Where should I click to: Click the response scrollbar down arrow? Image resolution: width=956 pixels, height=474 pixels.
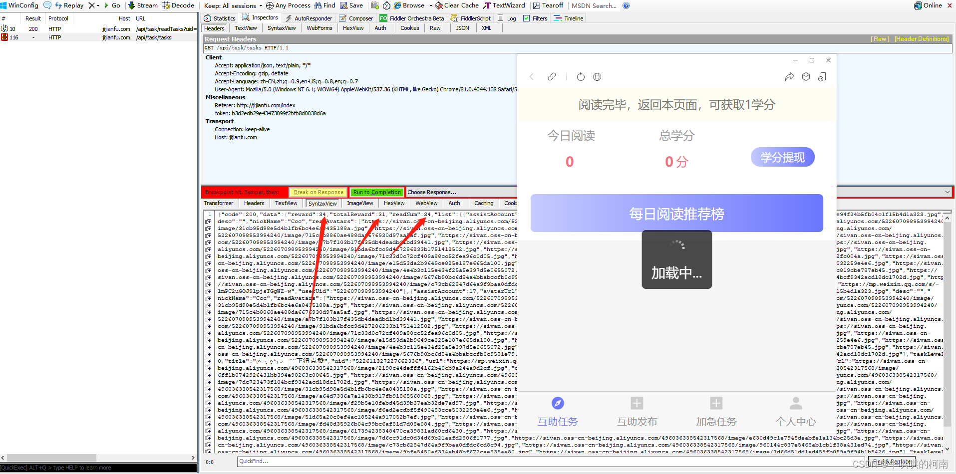point(948,449)
